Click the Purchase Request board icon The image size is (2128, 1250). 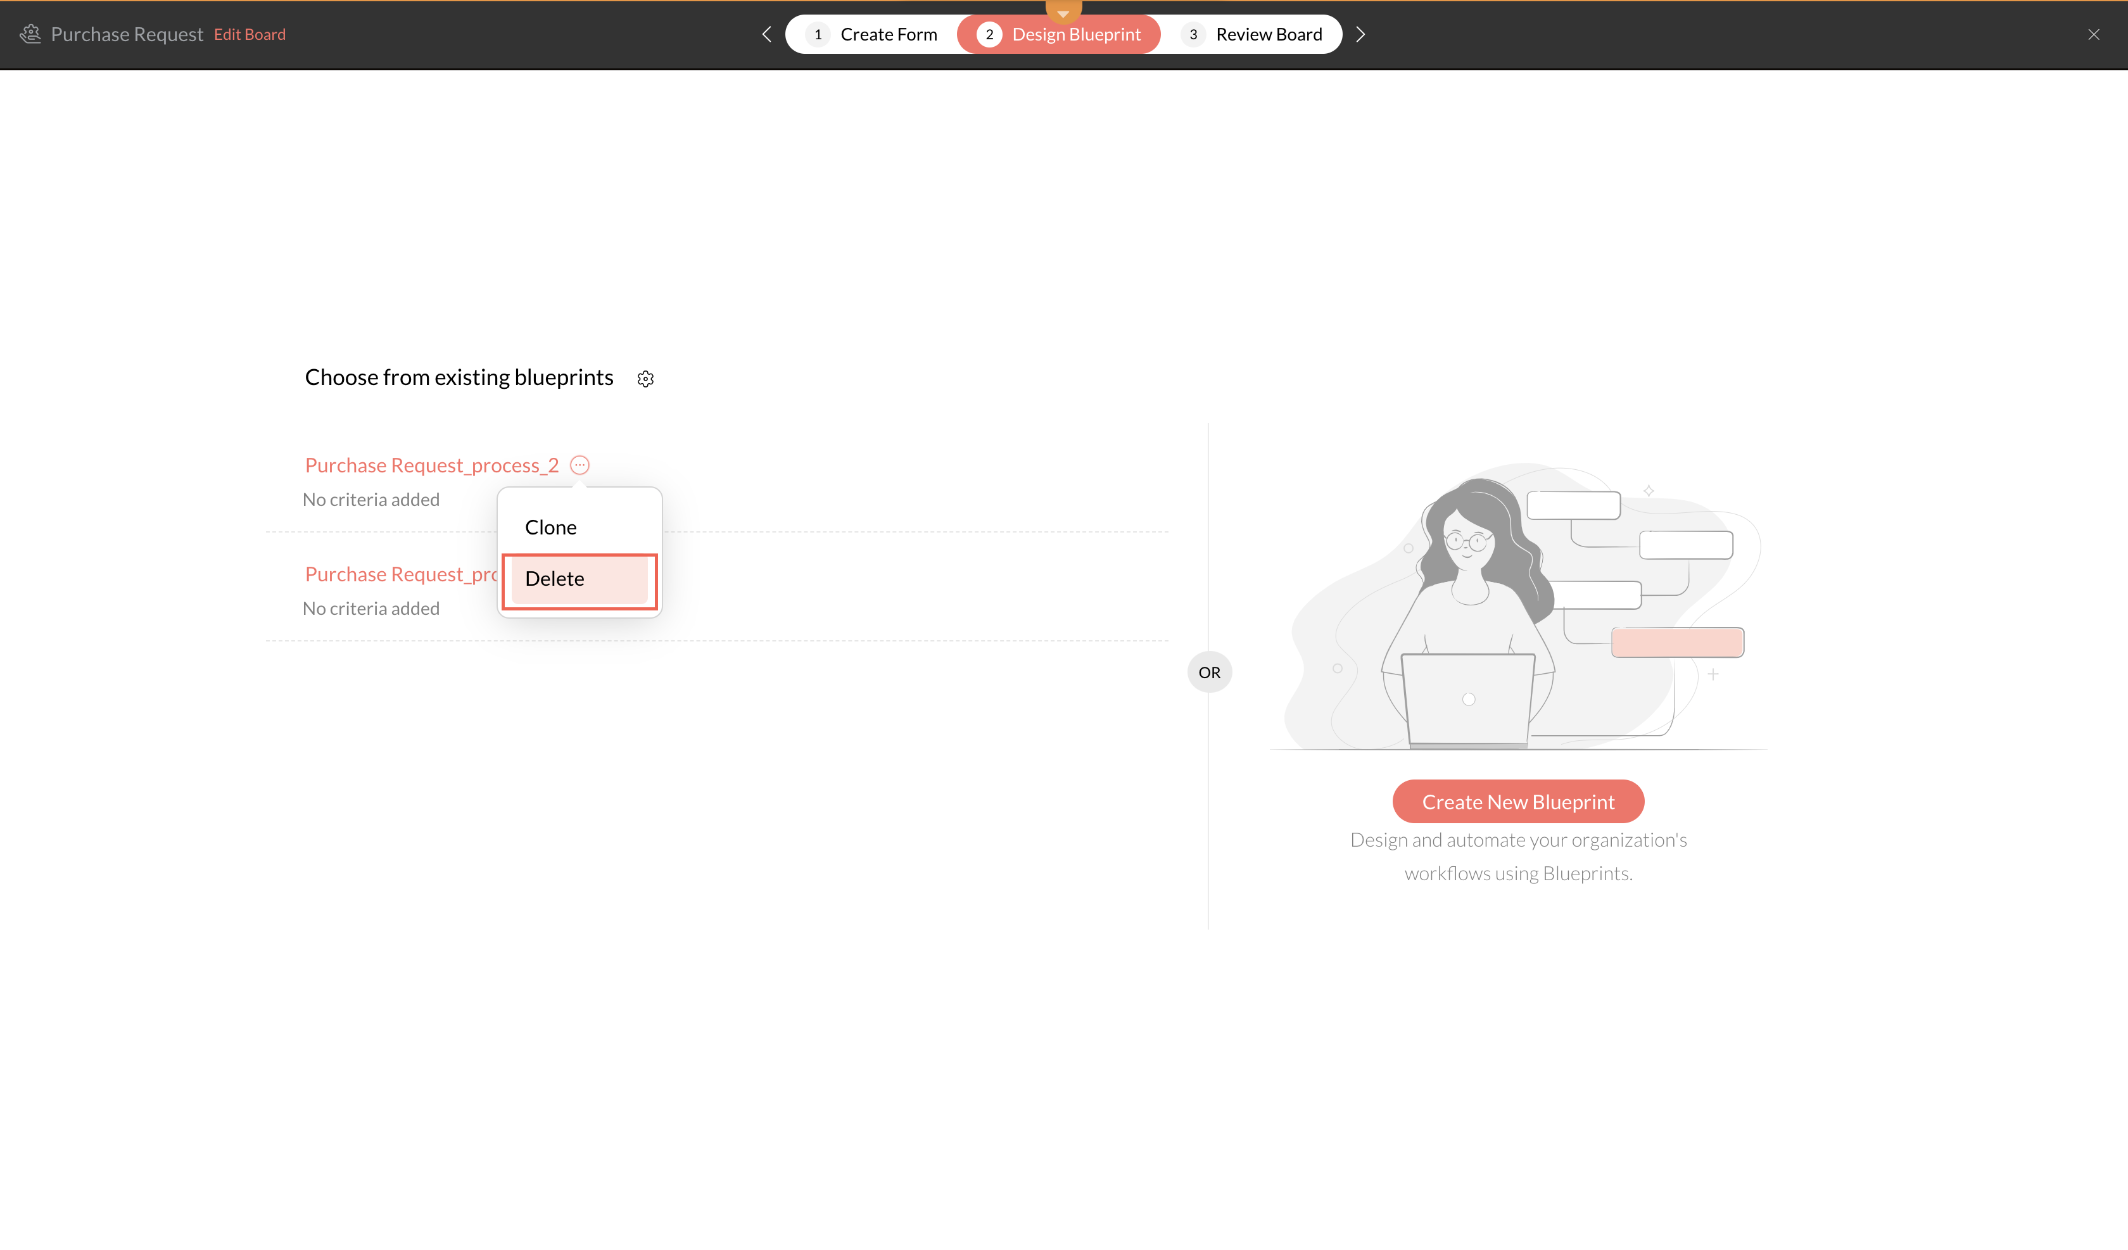[30, 34]
